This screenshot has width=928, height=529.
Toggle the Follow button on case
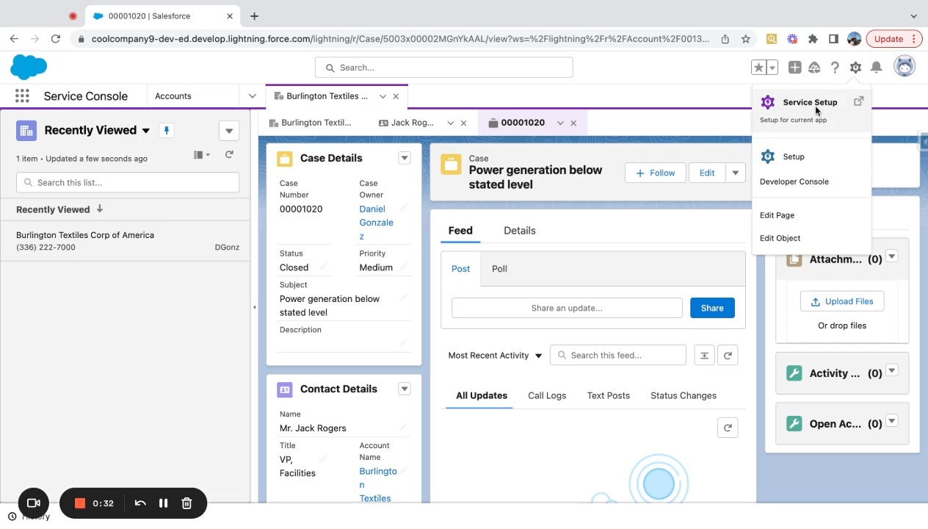pyautogui.click(x=655, y=173)
